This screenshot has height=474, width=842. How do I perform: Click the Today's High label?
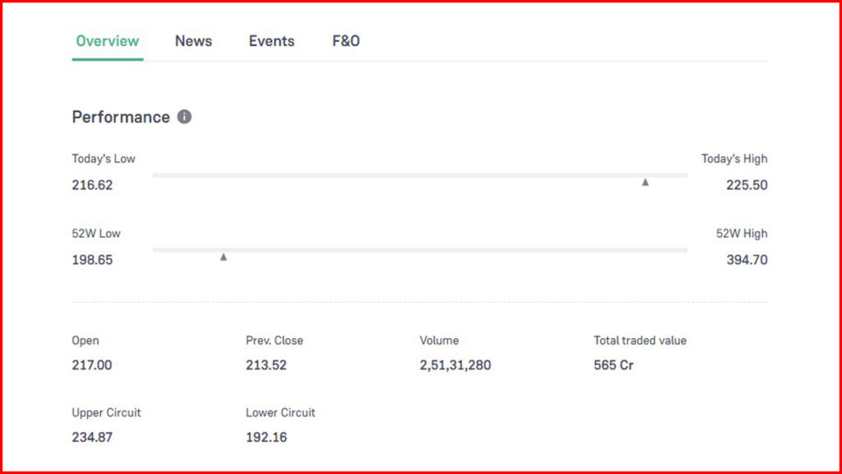click(734, 159)
